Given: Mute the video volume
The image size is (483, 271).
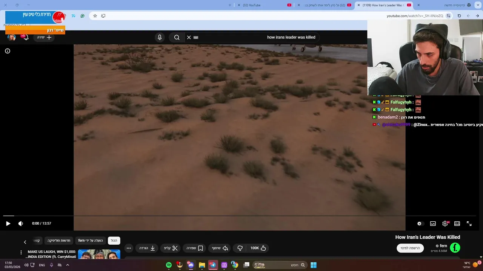Looking at the screenshot, I should point(21,224).
